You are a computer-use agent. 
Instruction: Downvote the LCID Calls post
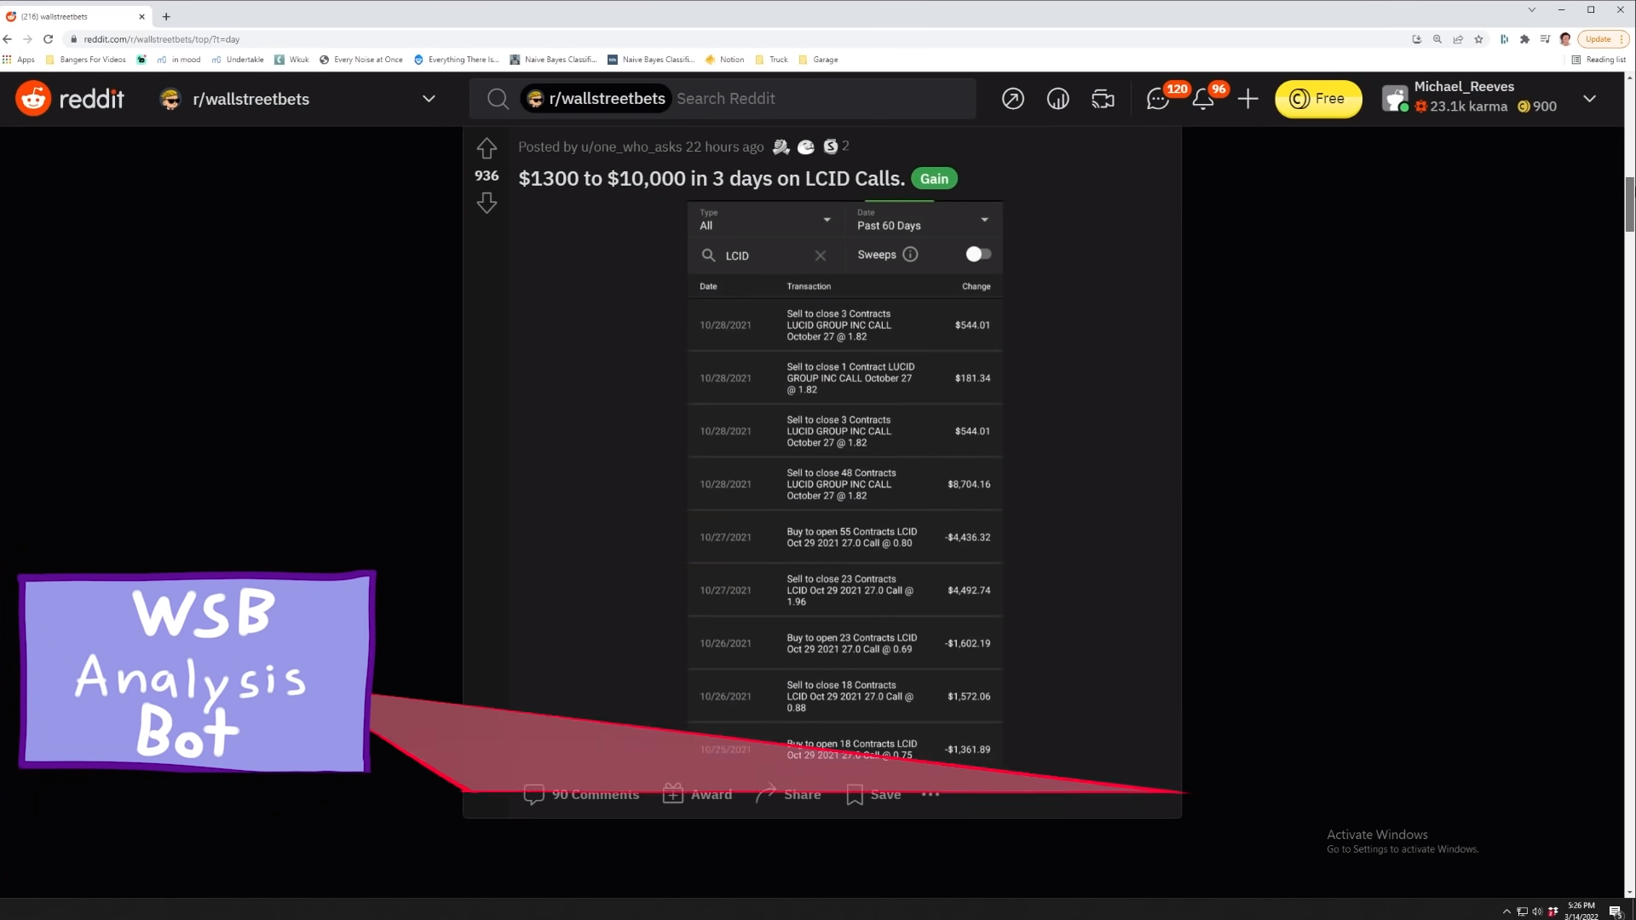pos(487,203)
